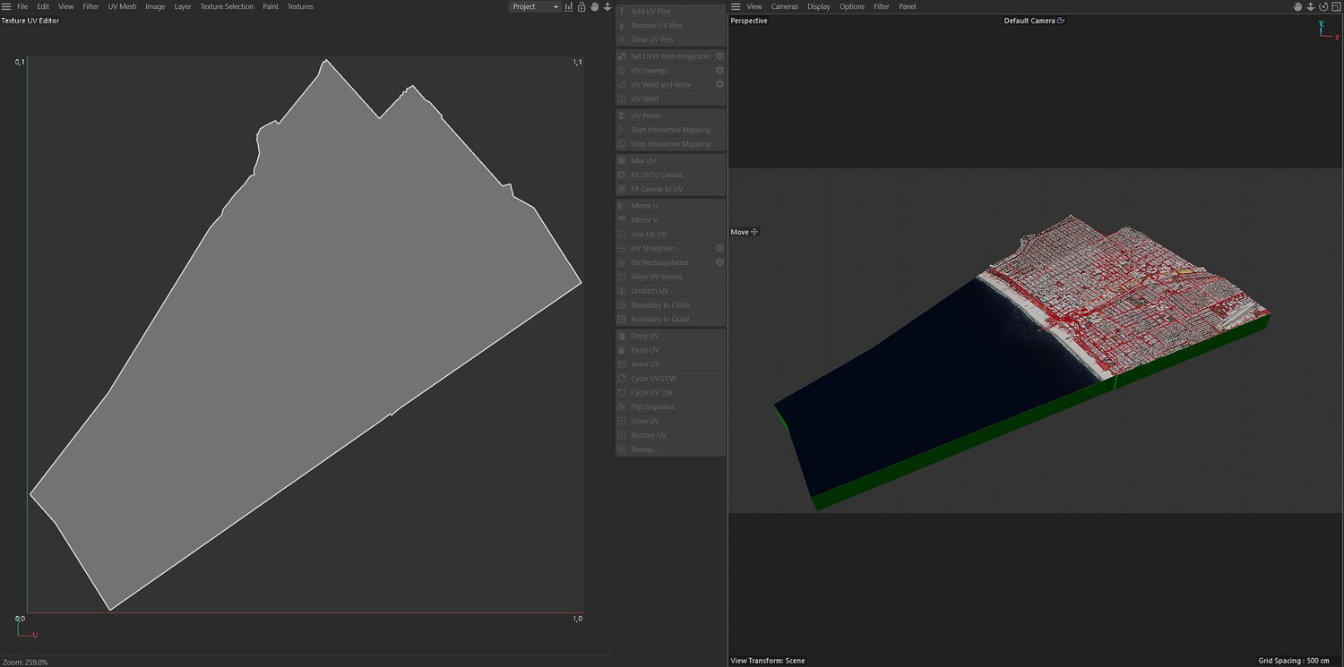1344x667 pixels.
Task: Open UV Straighten gear settings
Action: pos(719,248)
